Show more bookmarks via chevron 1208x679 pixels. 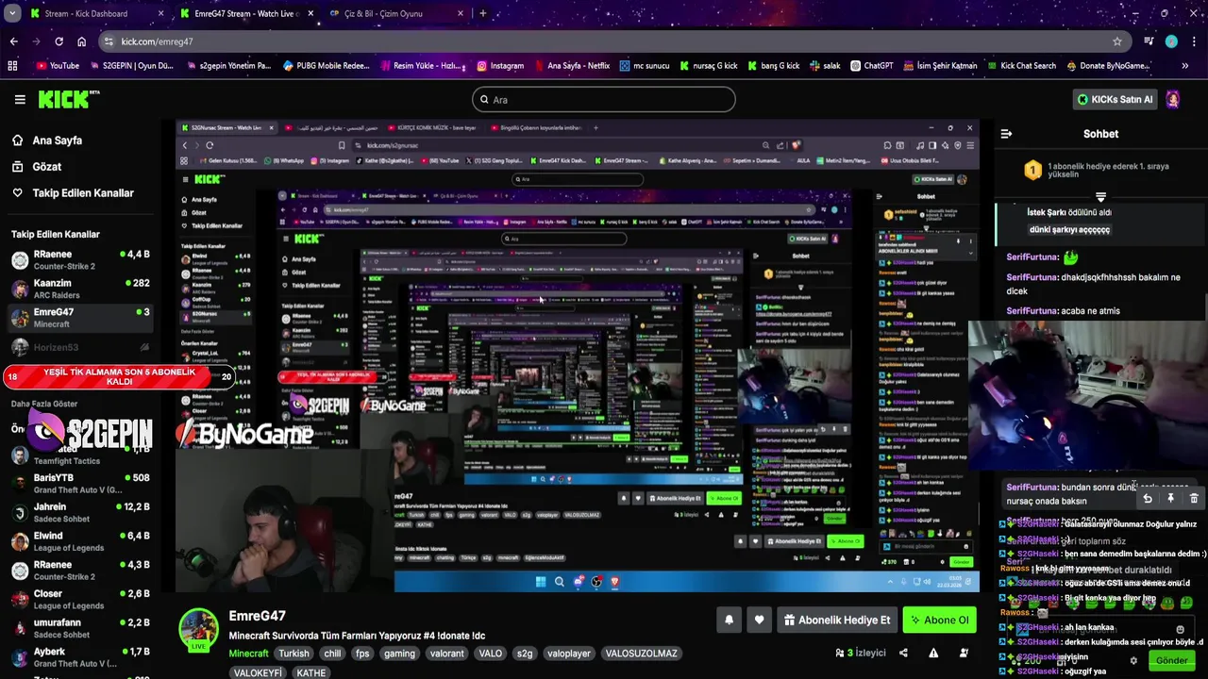point(1184,66)
